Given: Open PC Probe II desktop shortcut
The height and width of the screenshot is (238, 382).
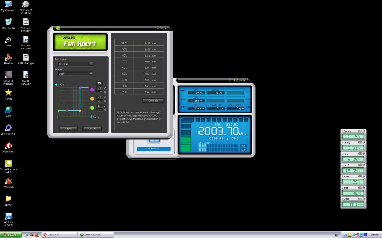Looking at the screenshot, I should tap(26, 7).
